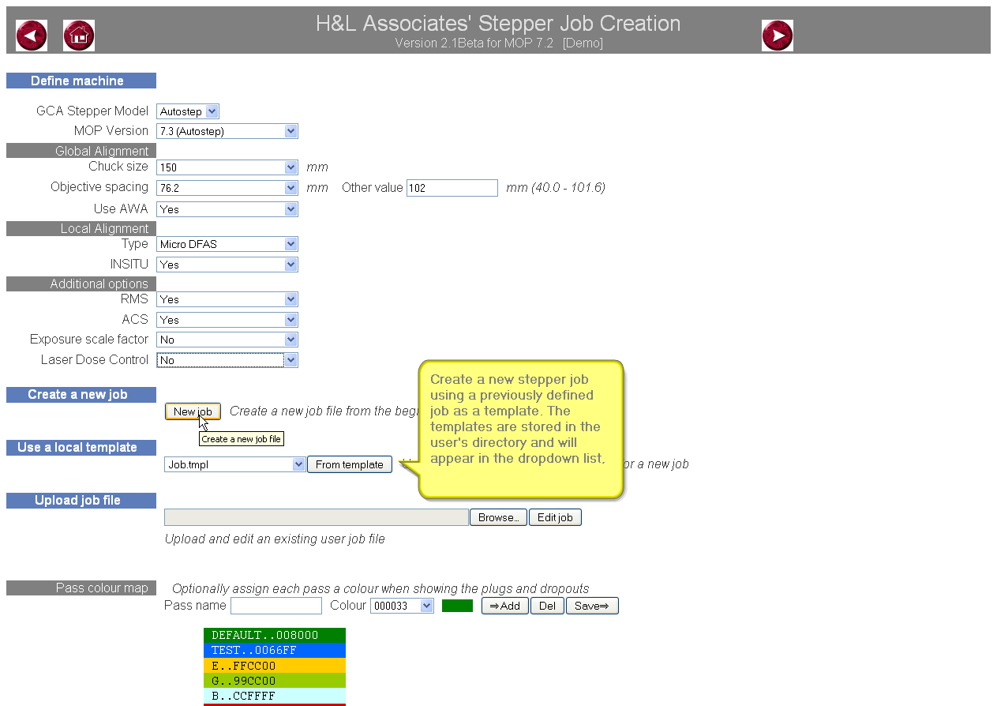Click the 'Upload and edit an existing user job file' text
Screen dimensions: 997x706
point(275,539)
